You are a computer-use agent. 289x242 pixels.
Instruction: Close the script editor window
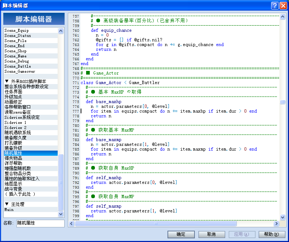283,6
